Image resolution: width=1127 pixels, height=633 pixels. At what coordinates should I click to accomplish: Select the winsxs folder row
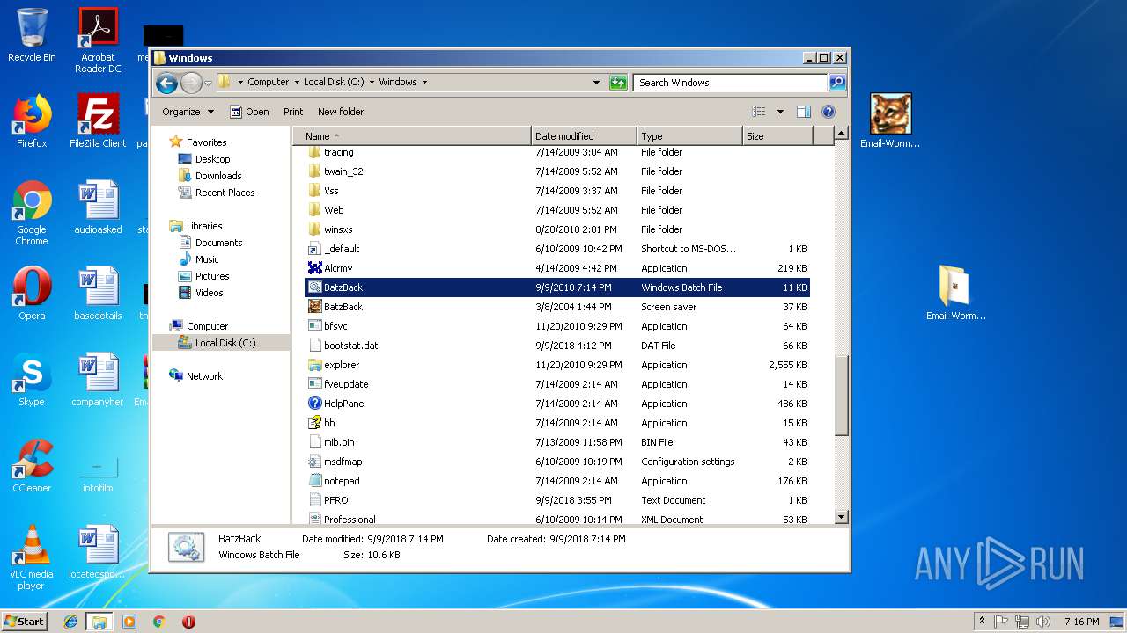click(x=556, y=229)
